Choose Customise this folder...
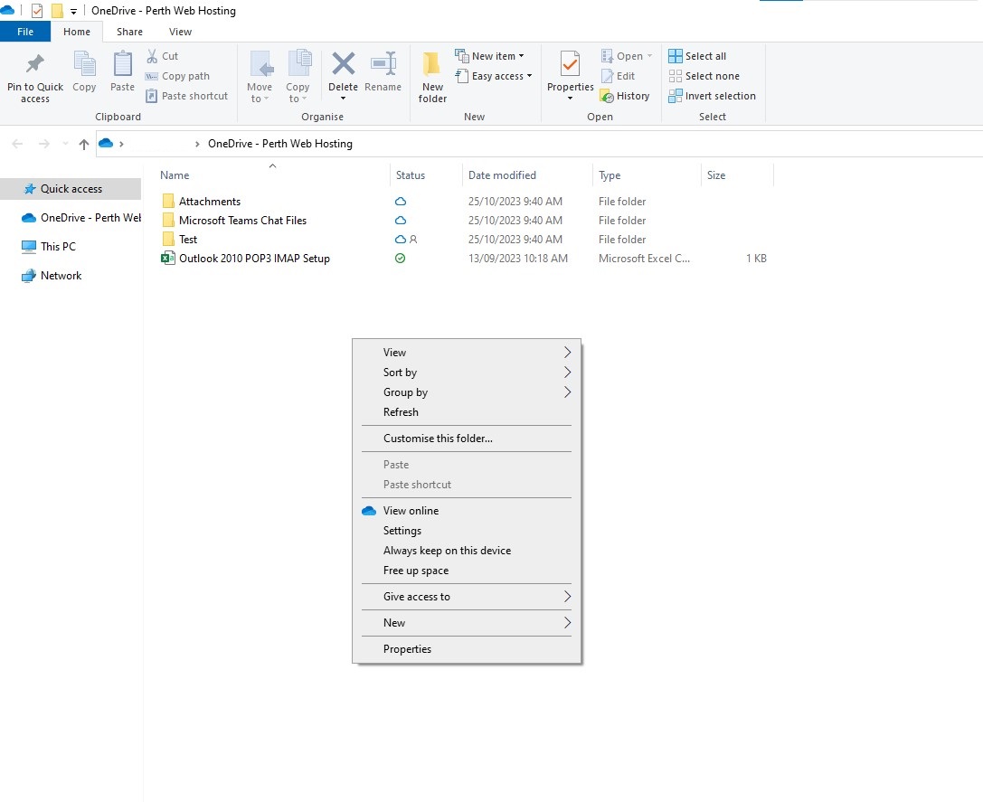This screenshot has height=802, width=983. point(467,439)
